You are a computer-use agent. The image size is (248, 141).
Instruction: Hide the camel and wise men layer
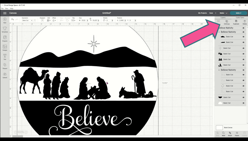click(x=243, y=54)
